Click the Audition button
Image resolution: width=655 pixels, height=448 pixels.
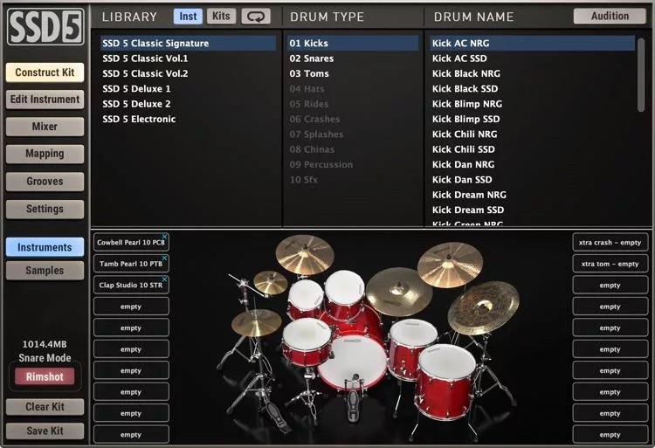click(x=610, y=16)
